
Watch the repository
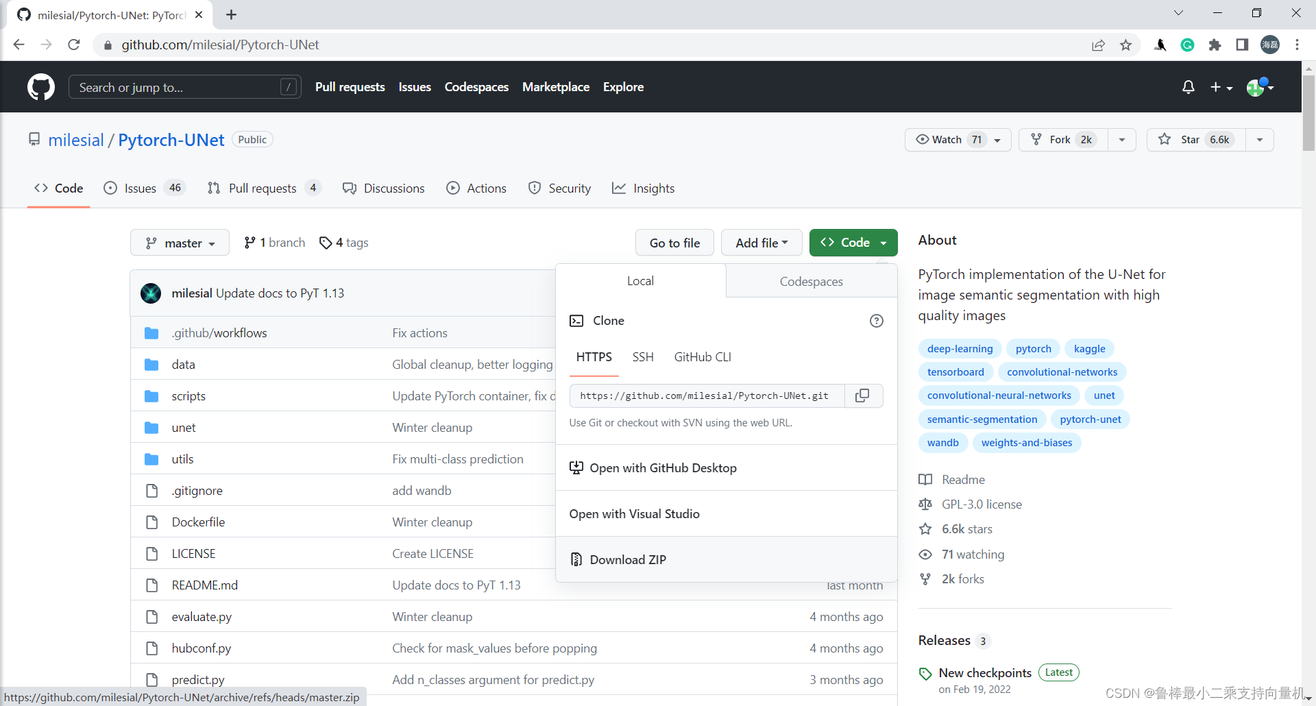(958, 140)
